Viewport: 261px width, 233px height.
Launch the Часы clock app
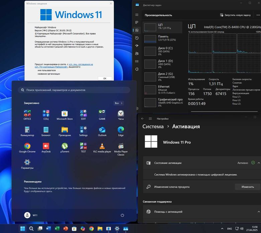[x=121, y=115]
